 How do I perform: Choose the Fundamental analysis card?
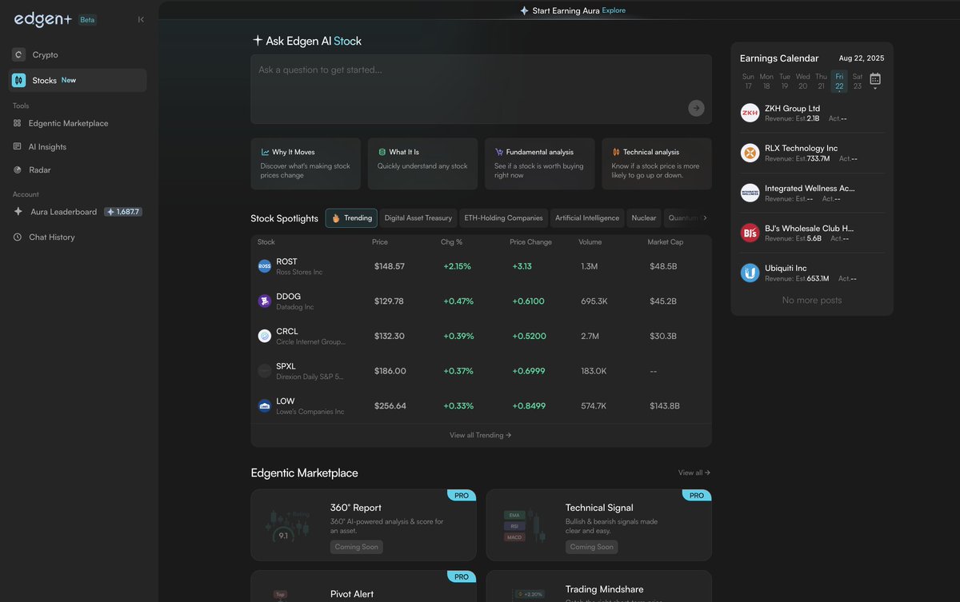coord(540,163)
